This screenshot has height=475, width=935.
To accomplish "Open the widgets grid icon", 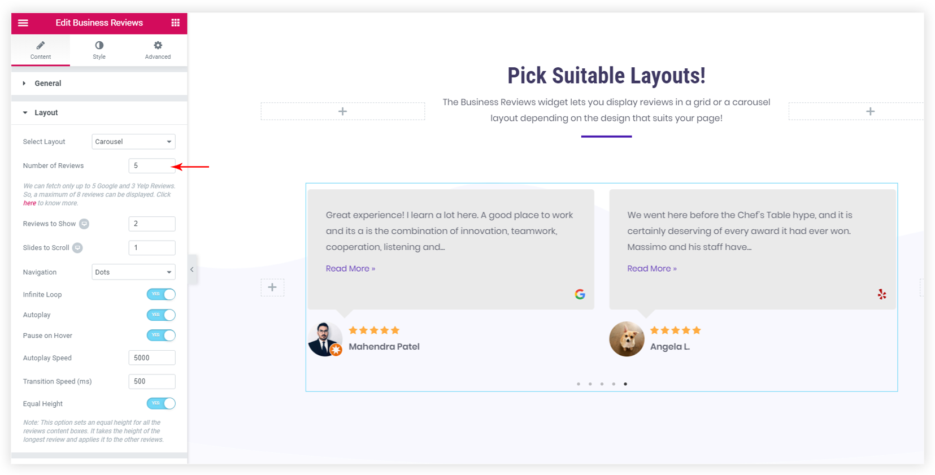I will [176, 23].
